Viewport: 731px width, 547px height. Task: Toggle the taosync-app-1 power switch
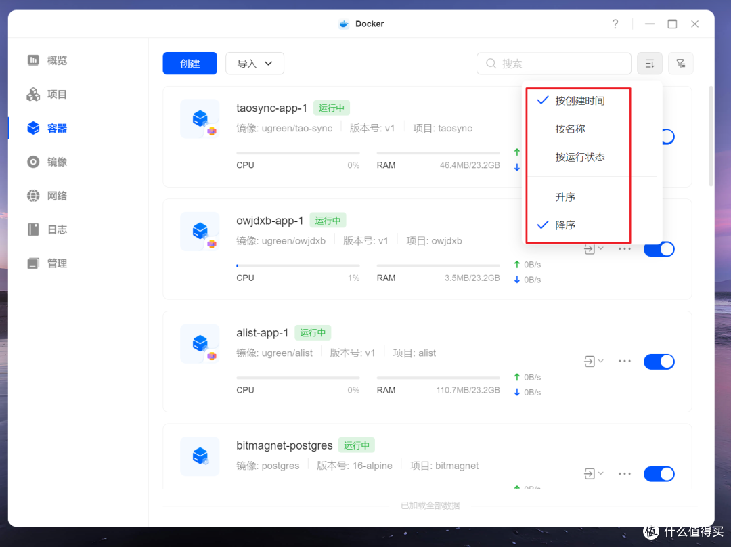pos(668,137)
